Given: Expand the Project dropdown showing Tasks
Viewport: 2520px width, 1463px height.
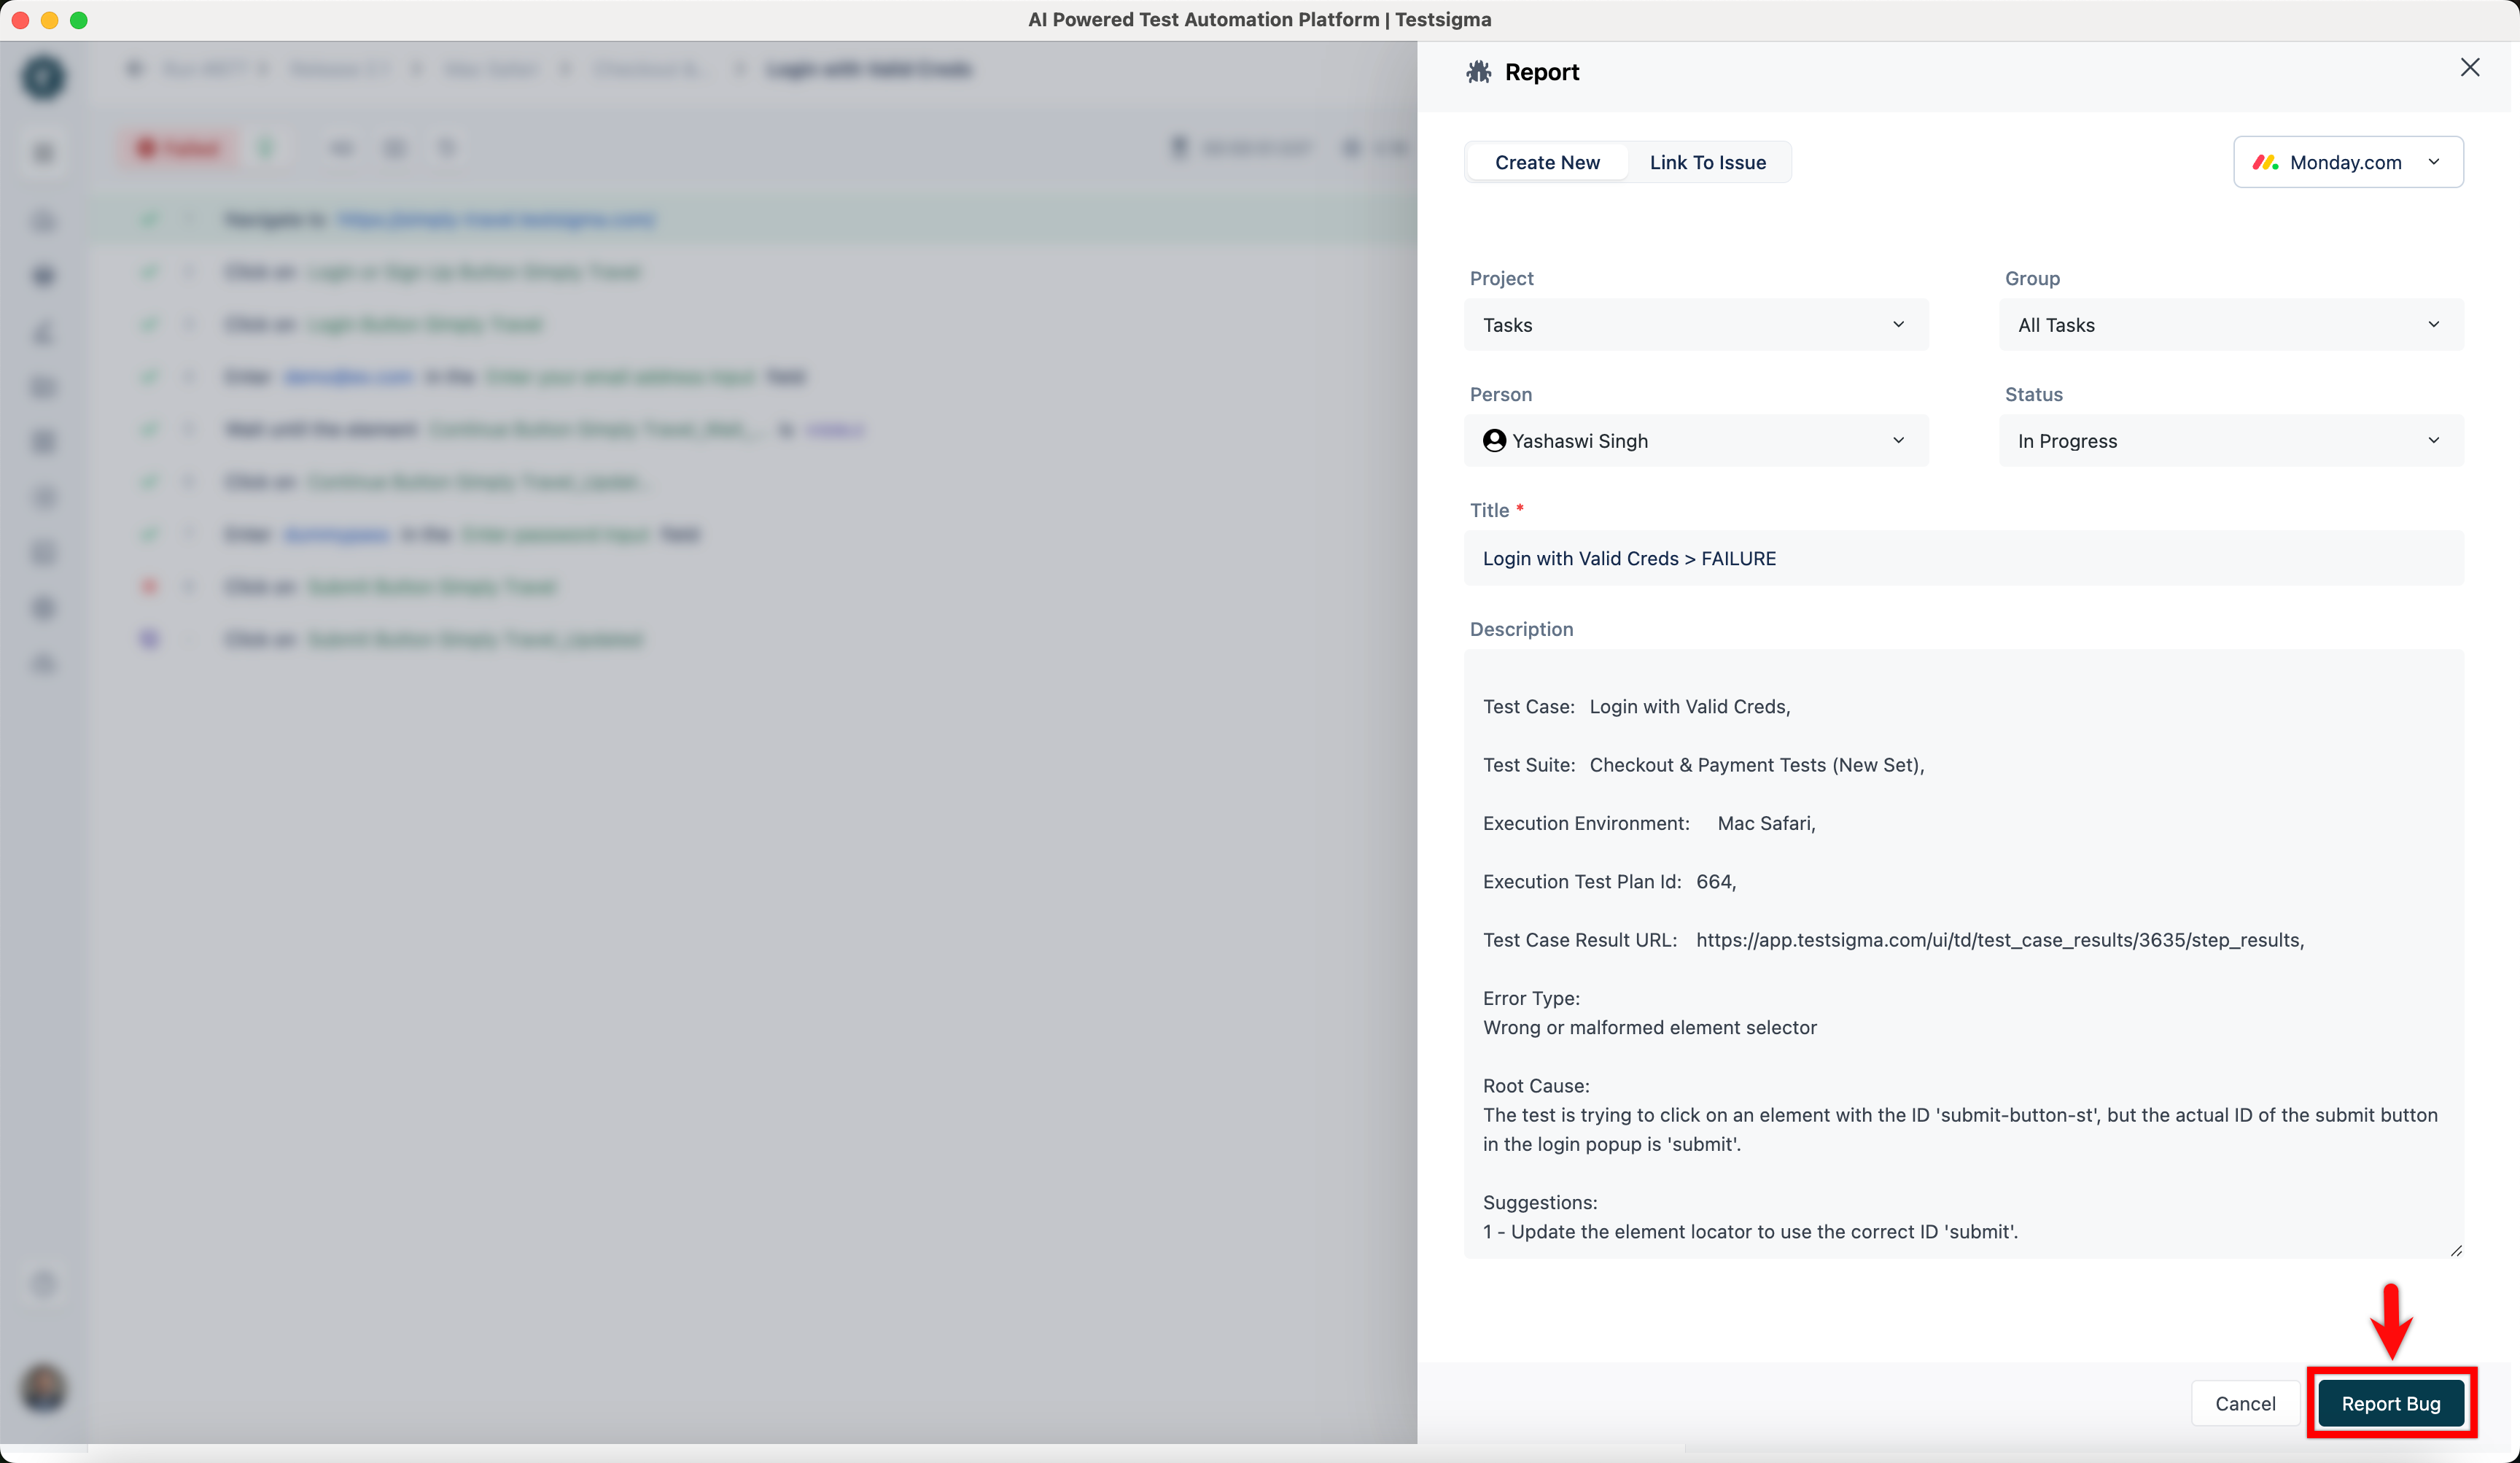Looking at the screenshot, I should coord(1695,325).
